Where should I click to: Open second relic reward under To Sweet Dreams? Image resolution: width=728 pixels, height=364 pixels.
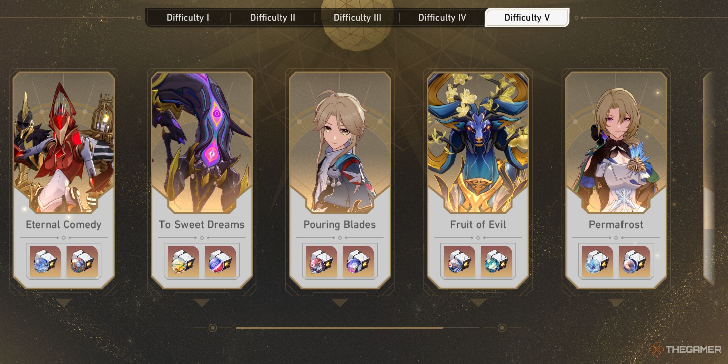click(x=220, y=261)
